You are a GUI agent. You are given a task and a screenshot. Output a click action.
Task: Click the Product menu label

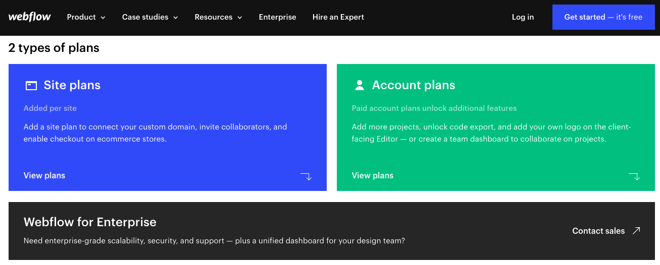pyautogui.click(x=81, y=17)
